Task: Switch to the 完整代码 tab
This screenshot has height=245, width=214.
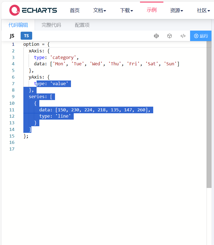Action: coord(51,25)
